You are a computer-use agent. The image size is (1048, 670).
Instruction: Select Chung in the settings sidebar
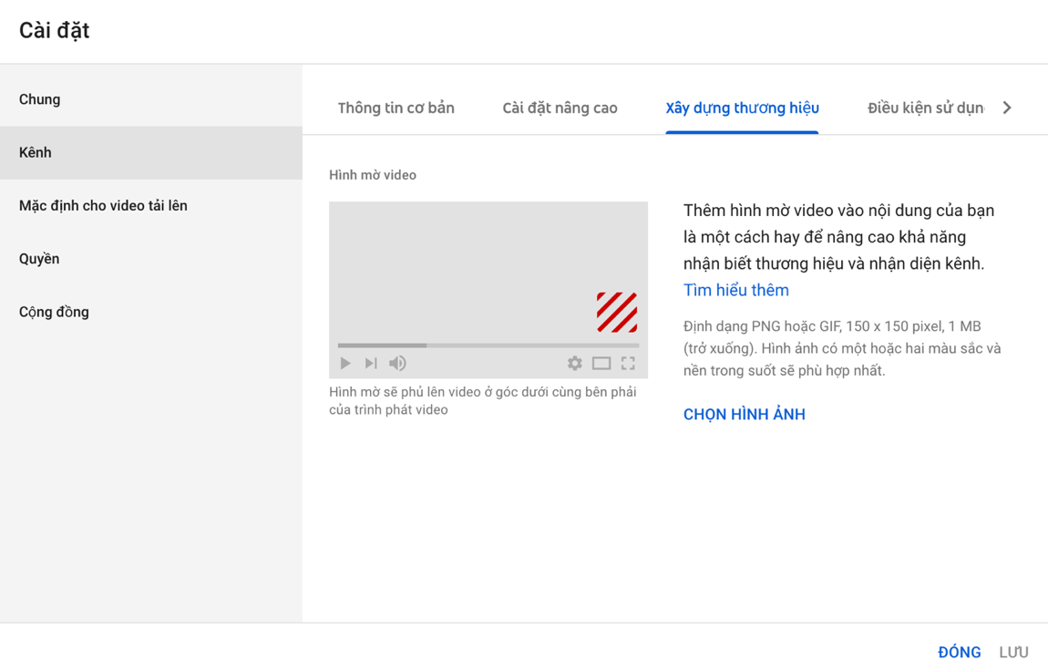click(x=40, y=99)
